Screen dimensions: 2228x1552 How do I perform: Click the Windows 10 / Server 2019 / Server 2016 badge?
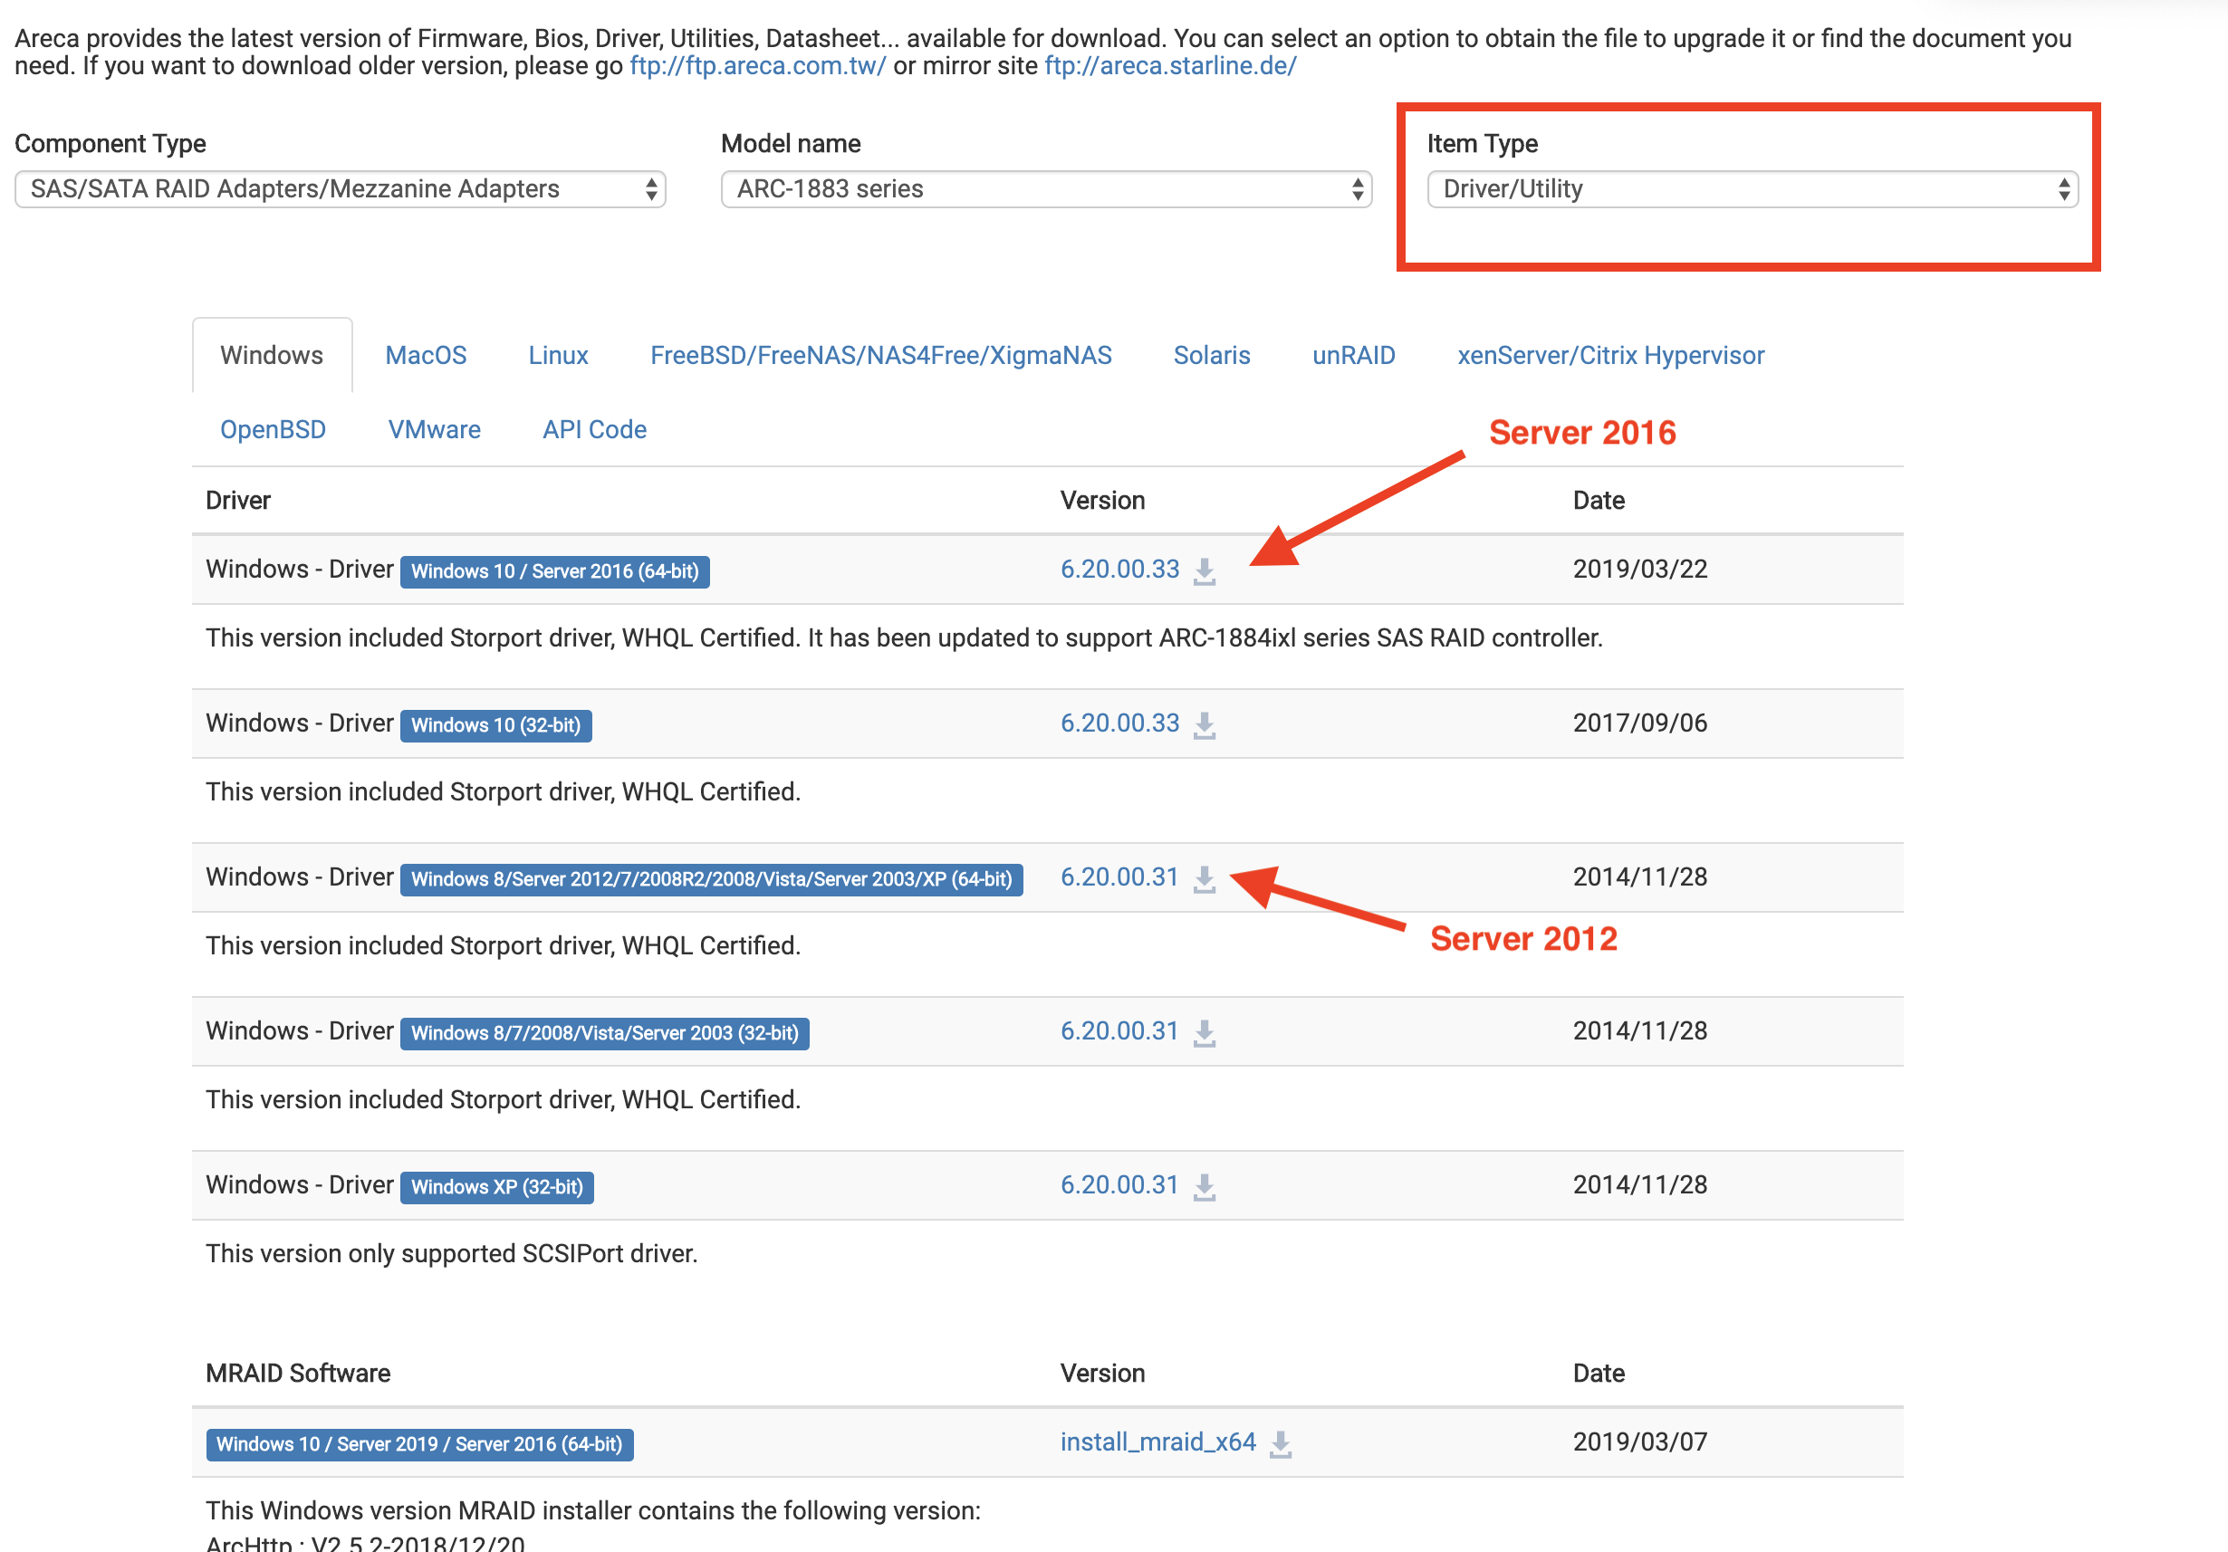coord(419,1444)
